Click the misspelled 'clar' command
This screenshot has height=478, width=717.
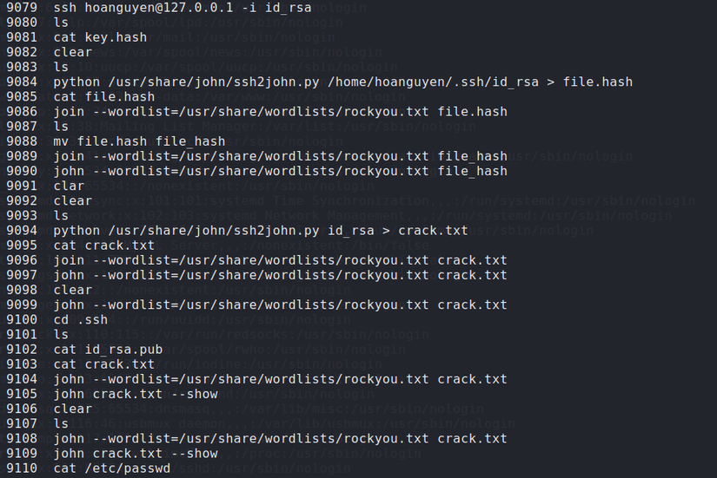(69, 186)
